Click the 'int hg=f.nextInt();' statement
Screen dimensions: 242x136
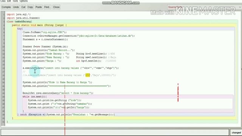point(88,61)
